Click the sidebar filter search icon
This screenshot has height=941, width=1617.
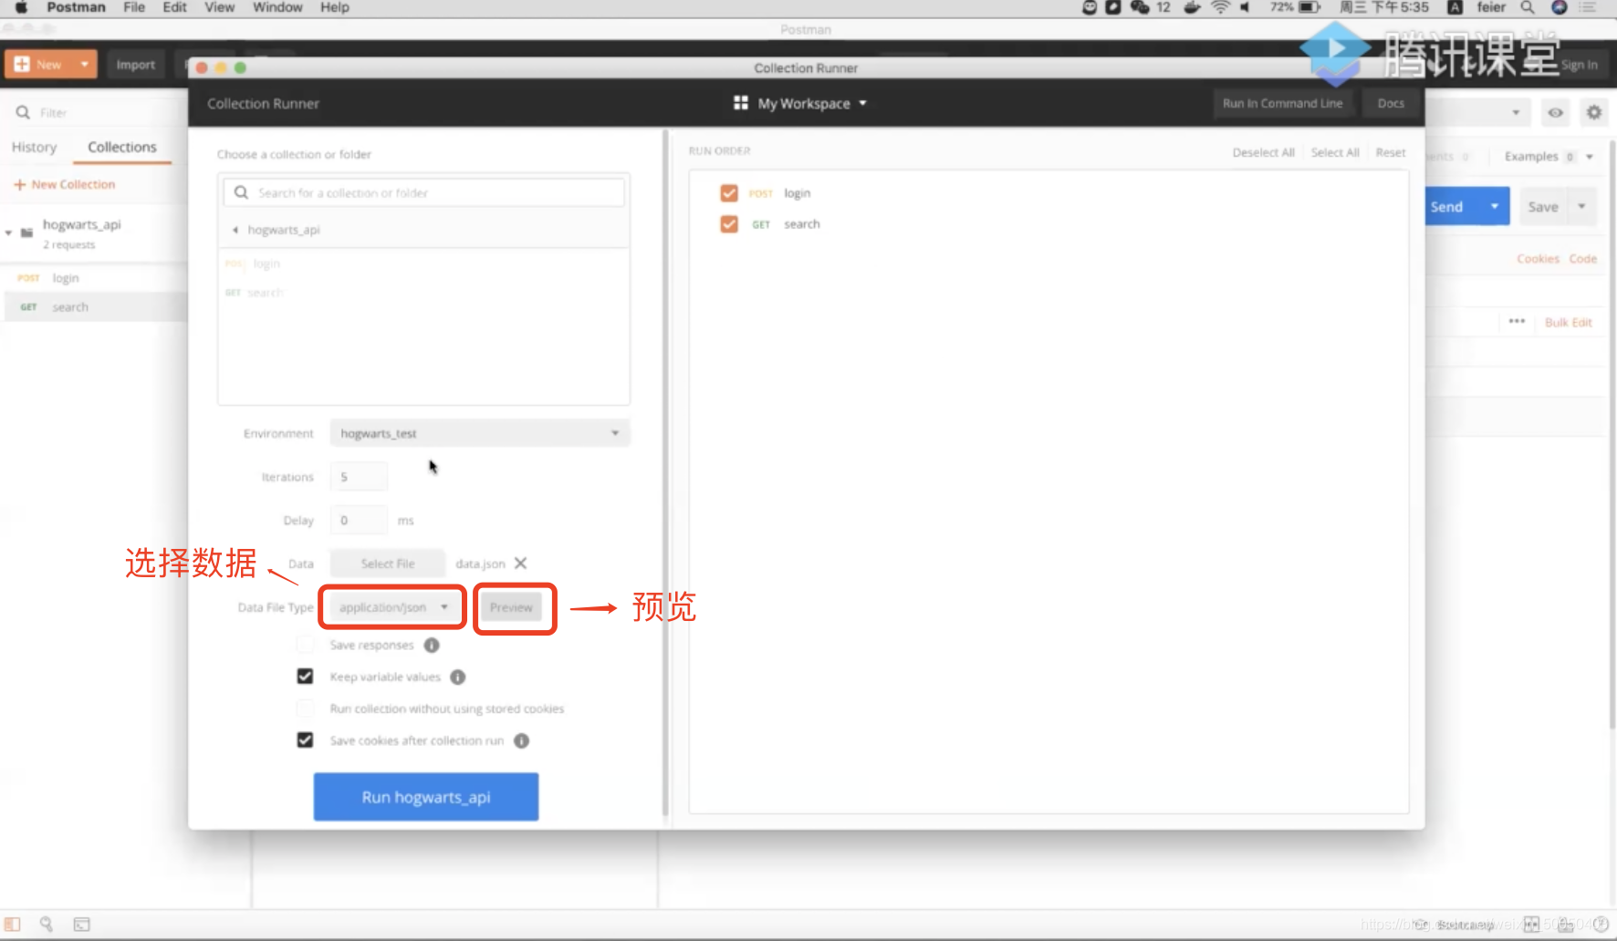pyautogui.click(x=23, y=112)
